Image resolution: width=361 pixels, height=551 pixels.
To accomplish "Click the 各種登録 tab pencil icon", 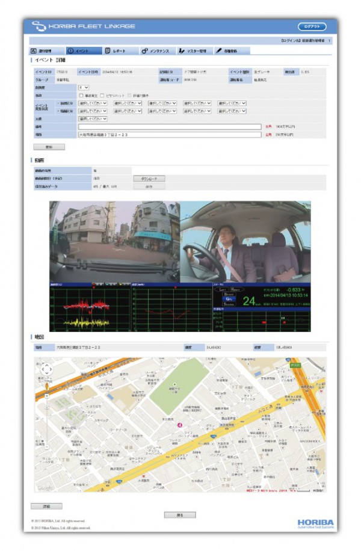I will [219, 51].
